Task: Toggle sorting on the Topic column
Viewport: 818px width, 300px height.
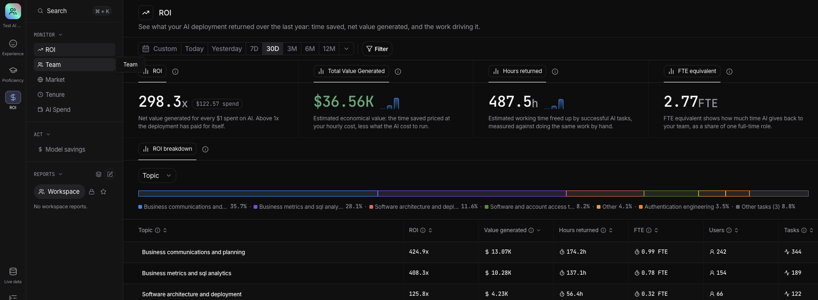Action: 165,230
